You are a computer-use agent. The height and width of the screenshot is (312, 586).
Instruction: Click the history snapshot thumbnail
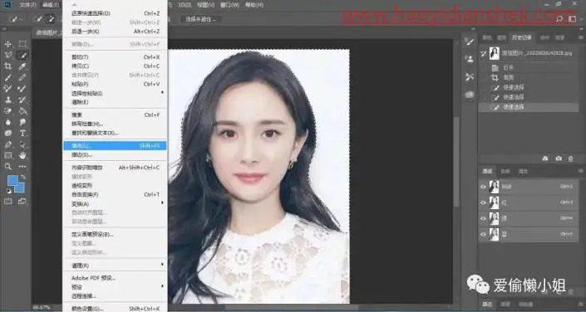click(x=494, y=53)
